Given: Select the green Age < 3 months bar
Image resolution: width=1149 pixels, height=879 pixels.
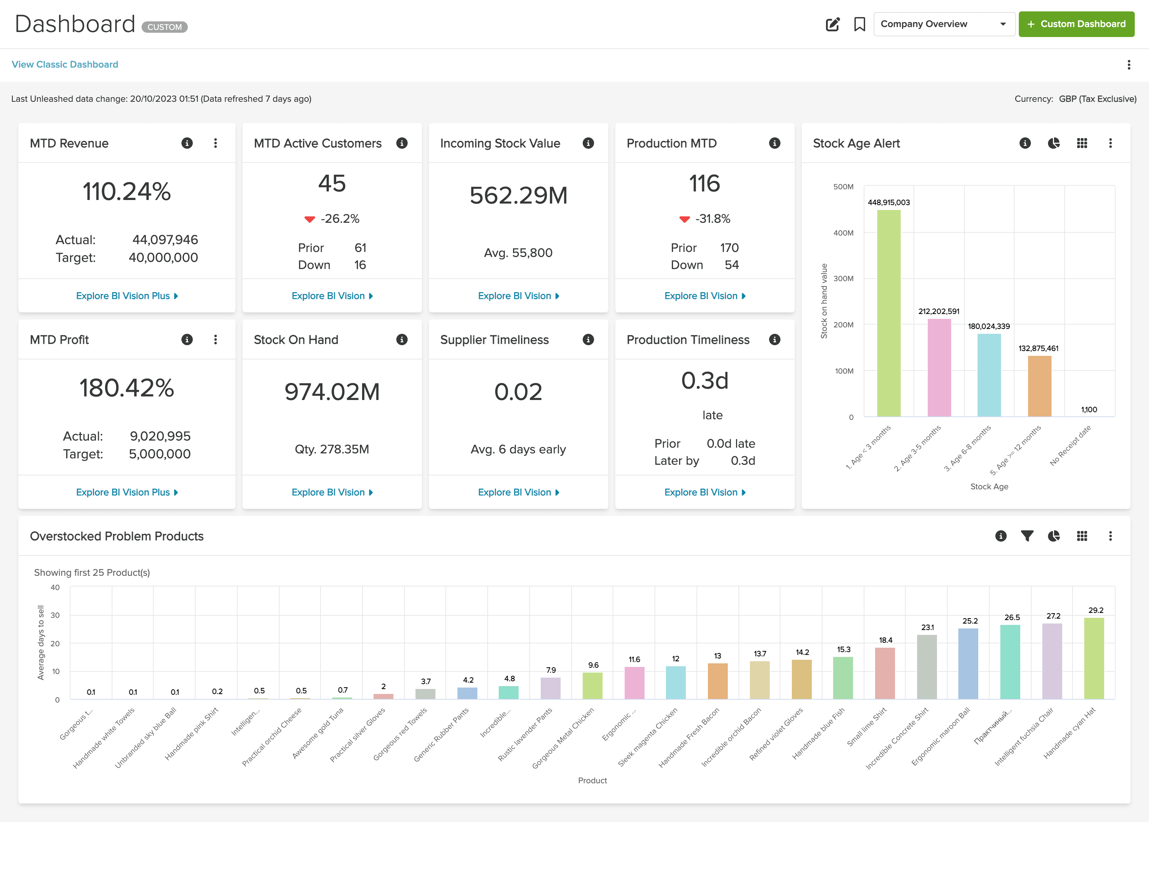Looking at the screenshot, I should click(889, 313).
